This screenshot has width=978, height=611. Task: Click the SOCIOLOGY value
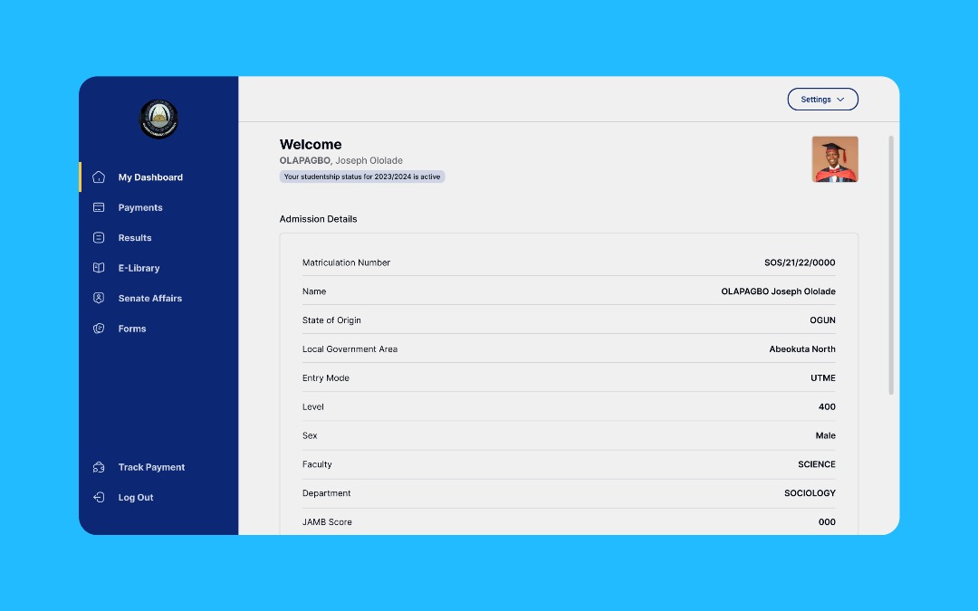point(810,493)
